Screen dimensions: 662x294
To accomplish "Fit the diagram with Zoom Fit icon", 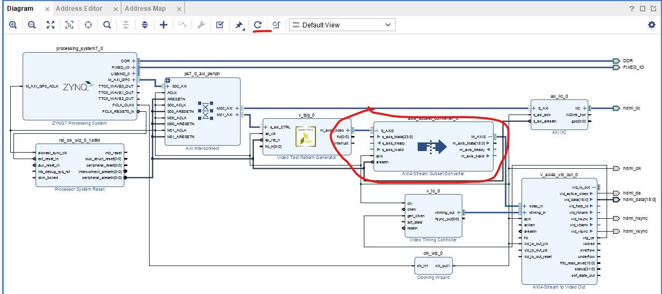I will pos(51,25).
